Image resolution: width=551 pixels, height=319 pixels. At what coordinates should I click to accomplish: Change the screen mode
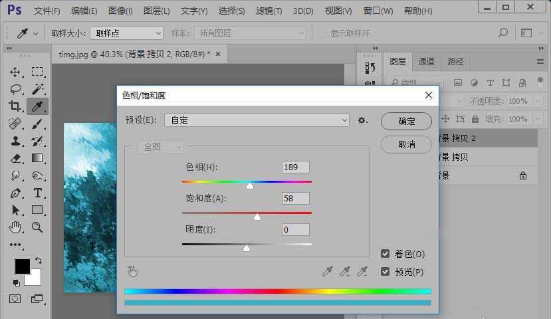[37, 299]
